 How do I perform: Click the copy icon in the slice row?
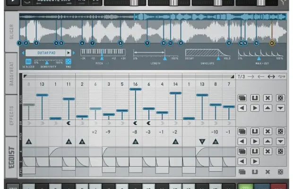point(242,98)
